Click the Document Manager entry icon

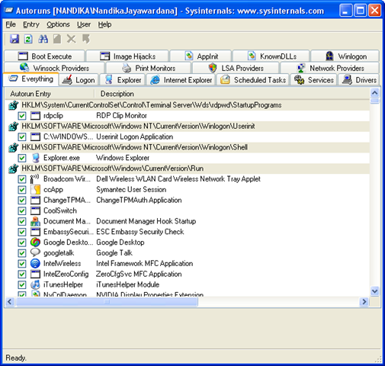pos(35,221)
